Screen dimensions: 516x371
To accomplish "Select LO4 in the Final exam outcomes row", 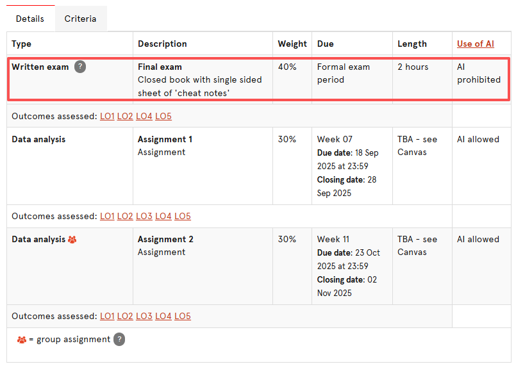I will pos(144,116).
